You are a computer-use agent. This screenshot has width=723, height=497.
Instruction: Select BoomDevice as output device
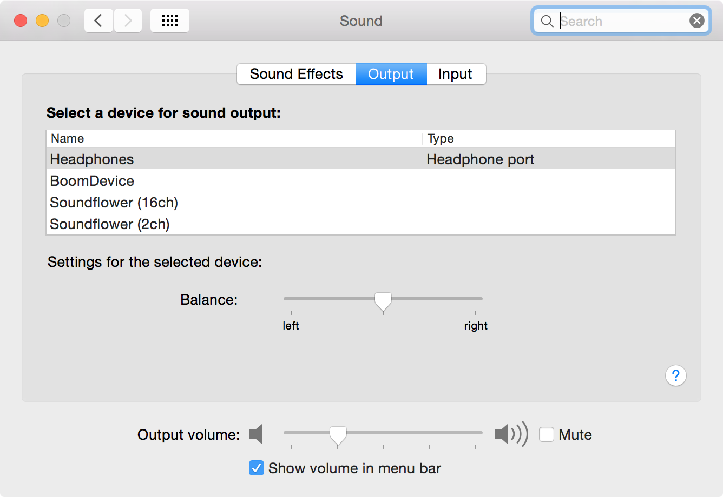click(91, 180)
